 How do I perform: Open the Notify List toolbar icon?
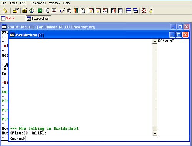tap(114, 11)
